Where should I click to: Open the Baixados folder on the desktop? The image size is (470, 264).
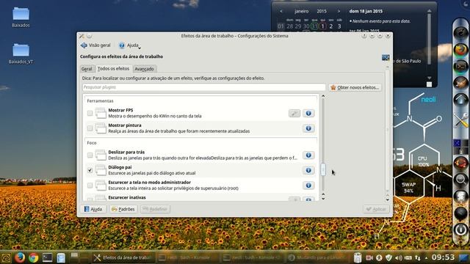[x=21, y=18]
